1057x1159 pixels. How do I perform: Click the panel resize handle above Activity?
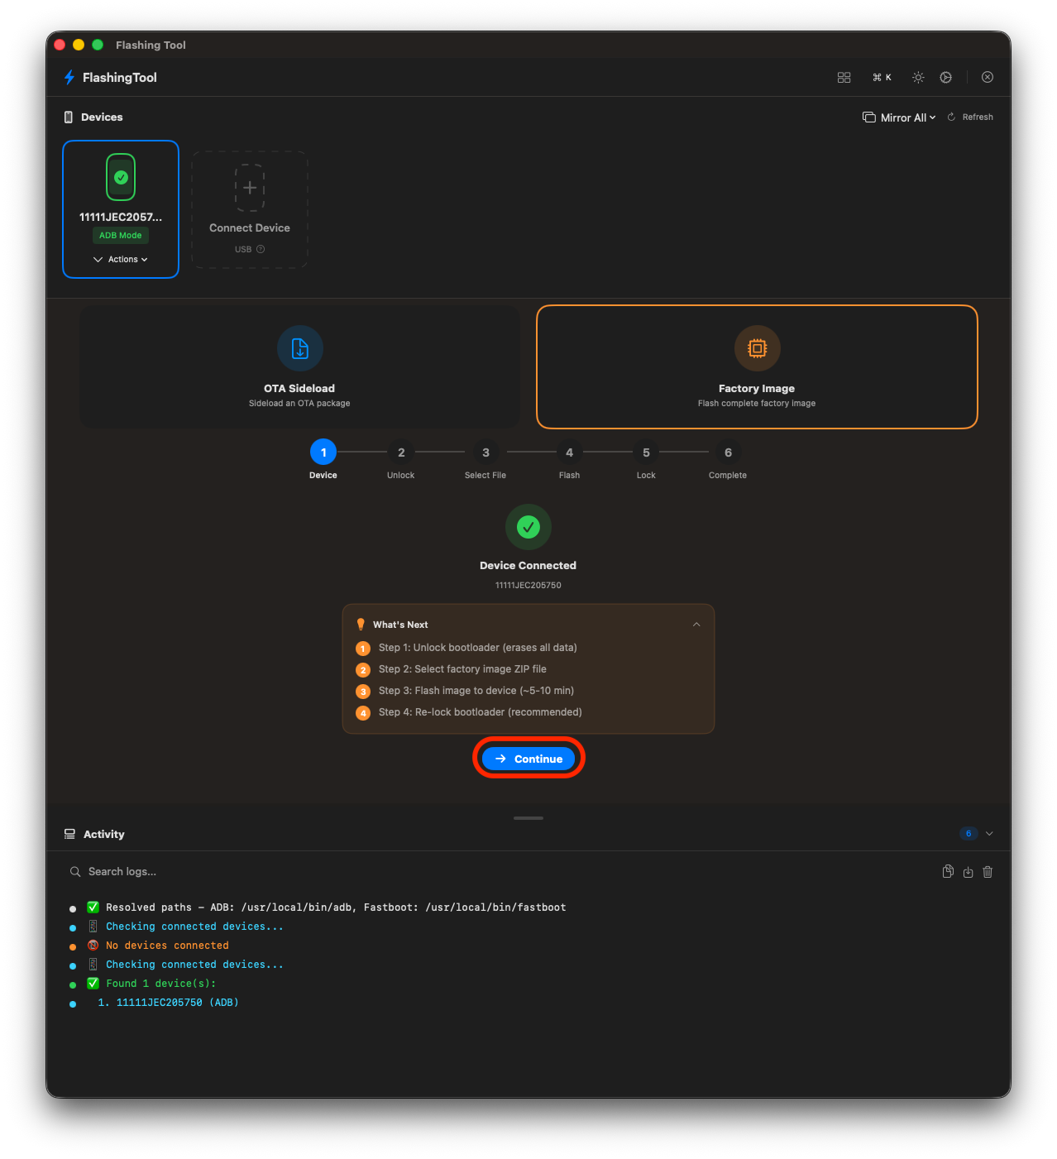pos(528,818)
